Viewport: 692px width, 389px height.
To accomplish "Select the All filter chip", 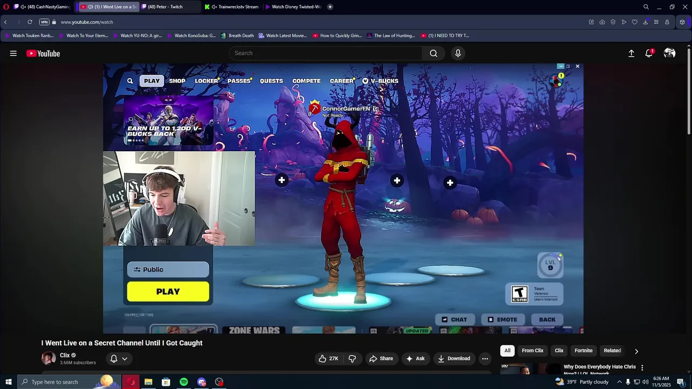I will click(x=507, y=351).
